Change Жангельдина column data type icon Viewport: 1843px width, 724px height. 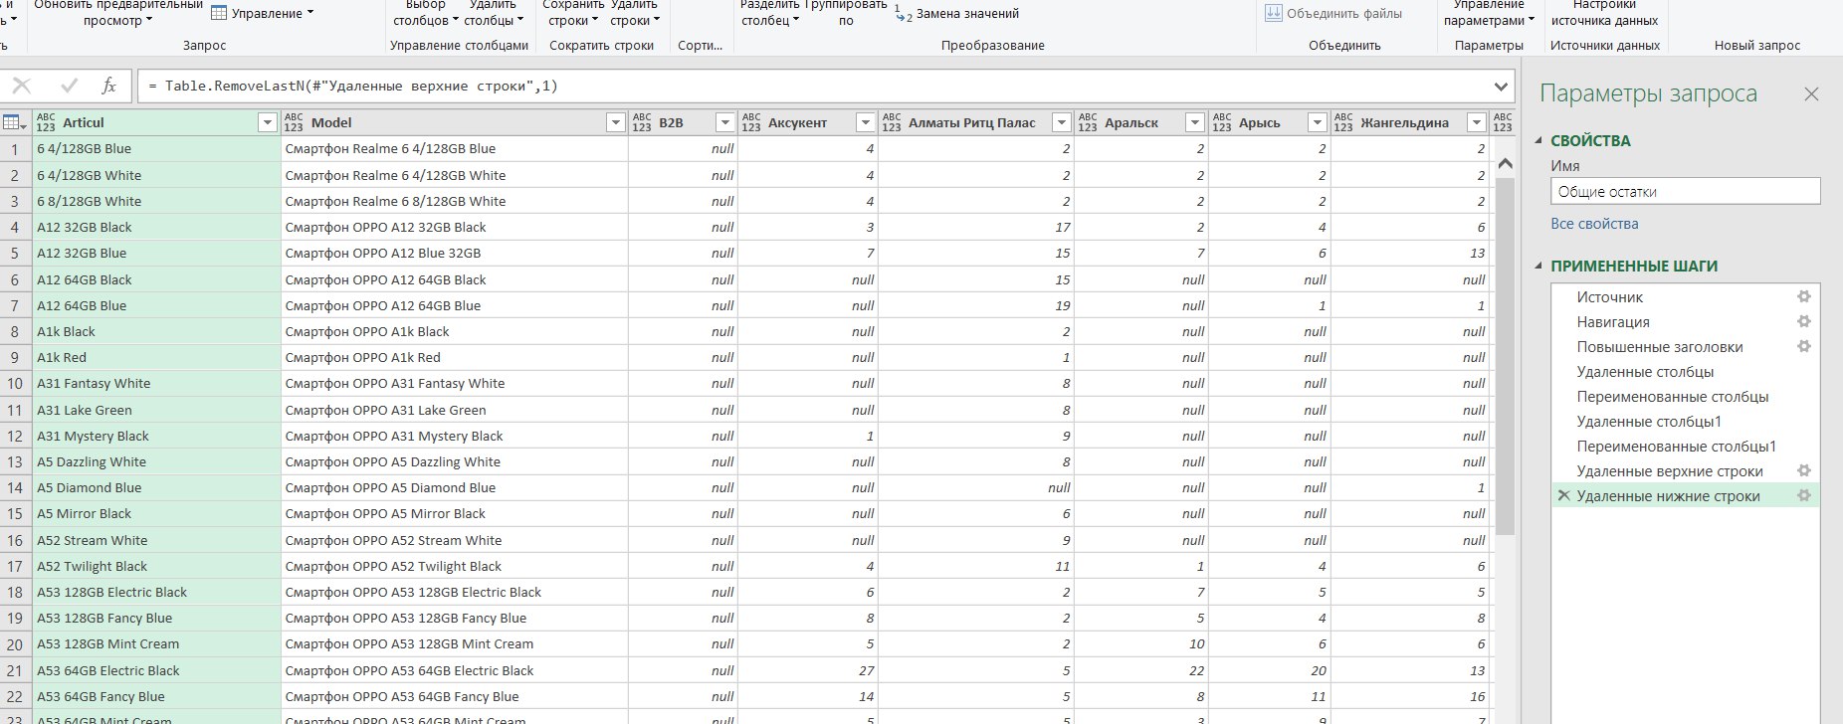pos(1343,122)
